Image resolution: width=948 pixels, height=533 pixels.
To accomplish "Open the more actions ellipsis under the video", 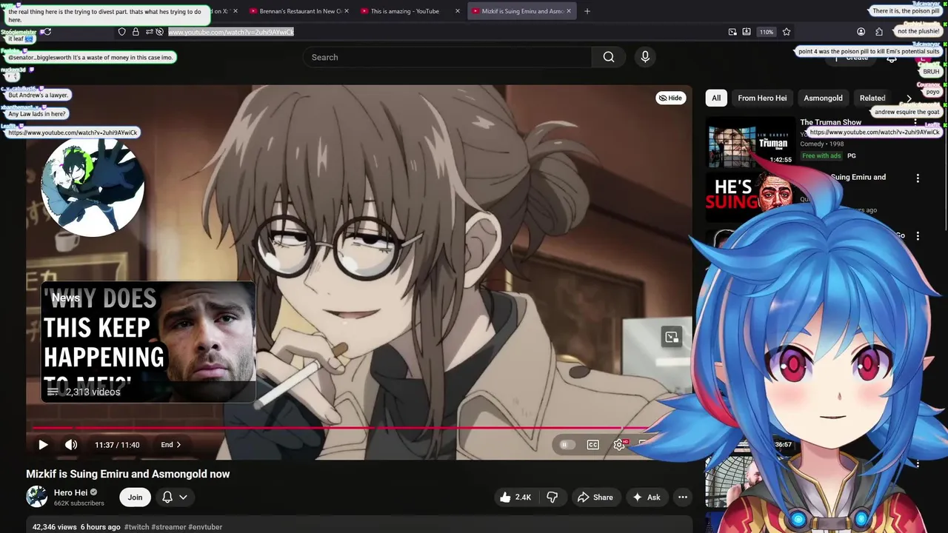I will click(x=683, y=497).
